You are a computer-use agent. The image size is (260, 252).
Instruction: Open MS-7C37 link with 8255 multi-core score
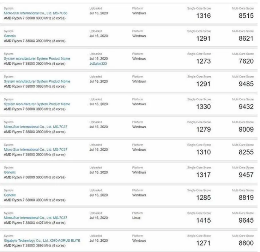pos(35,150)
